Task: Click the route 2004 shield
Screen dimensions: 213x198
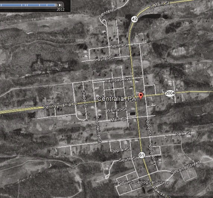Action: pyautogui.click(x=170, y=93)
